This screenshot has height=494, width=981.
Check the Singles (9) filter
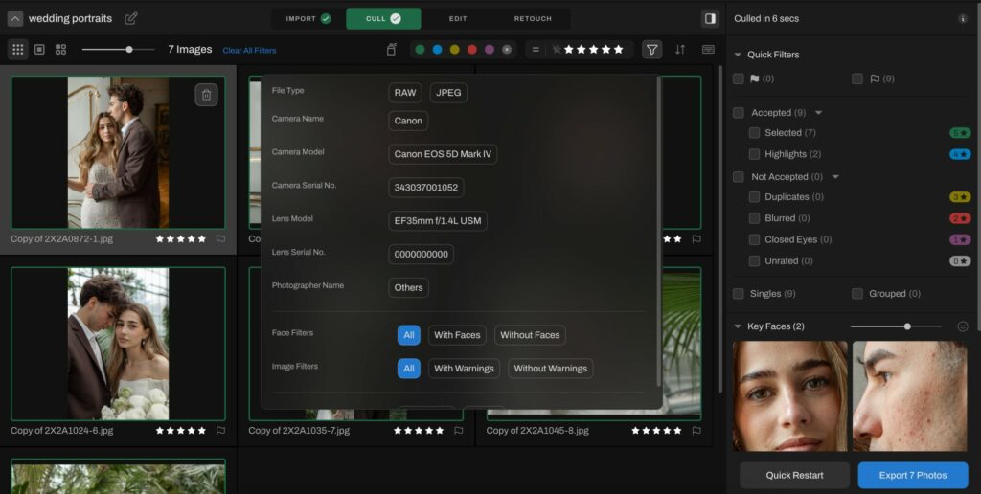click(739, 294)
